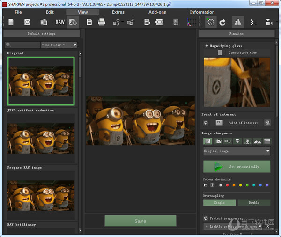Screen dimensions: 281x237
Task: Choose the yellow colour dominance dot
Action: click(241, 185)
